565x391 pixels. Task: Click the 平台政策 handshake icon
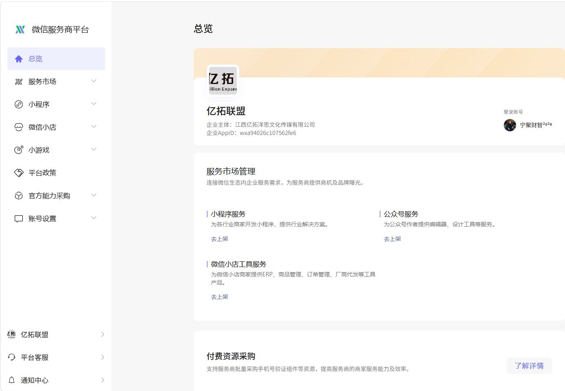(19, 173)
